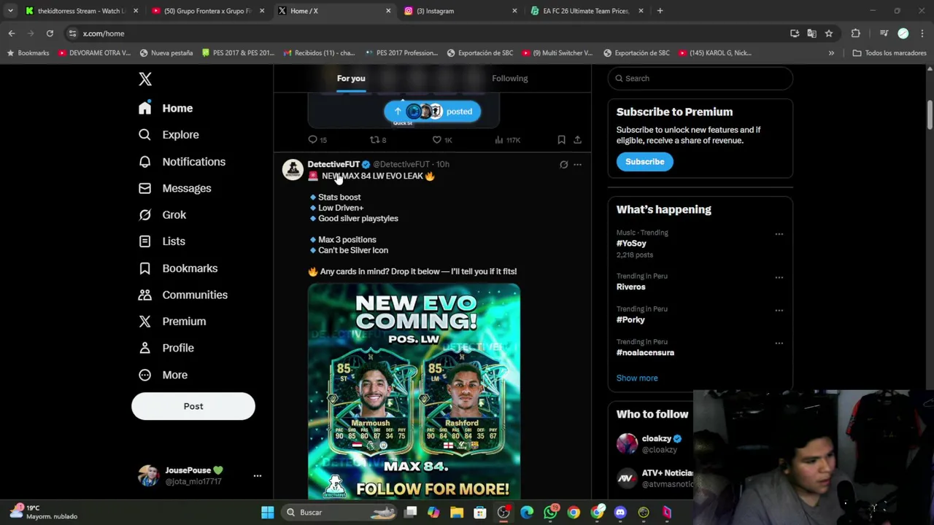Viewport: 934px width, 525px height.
Task: Switch to Instagram browser tab
Action: click(460, 11)
